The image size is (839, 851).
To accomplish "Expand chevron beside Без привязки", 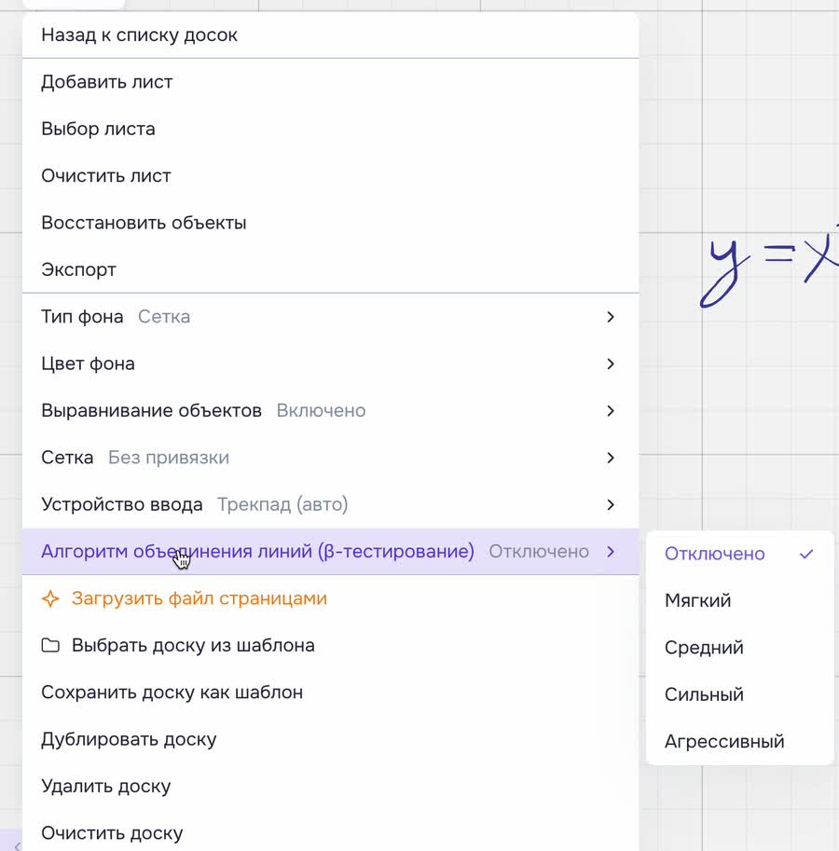I will point(611,458).
